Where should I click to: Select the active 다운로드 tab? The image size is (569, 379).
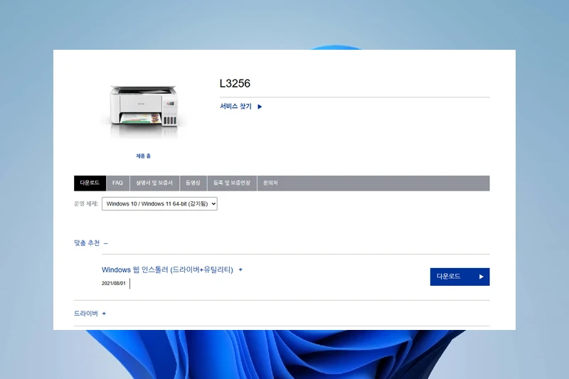[x=90, y=183]
